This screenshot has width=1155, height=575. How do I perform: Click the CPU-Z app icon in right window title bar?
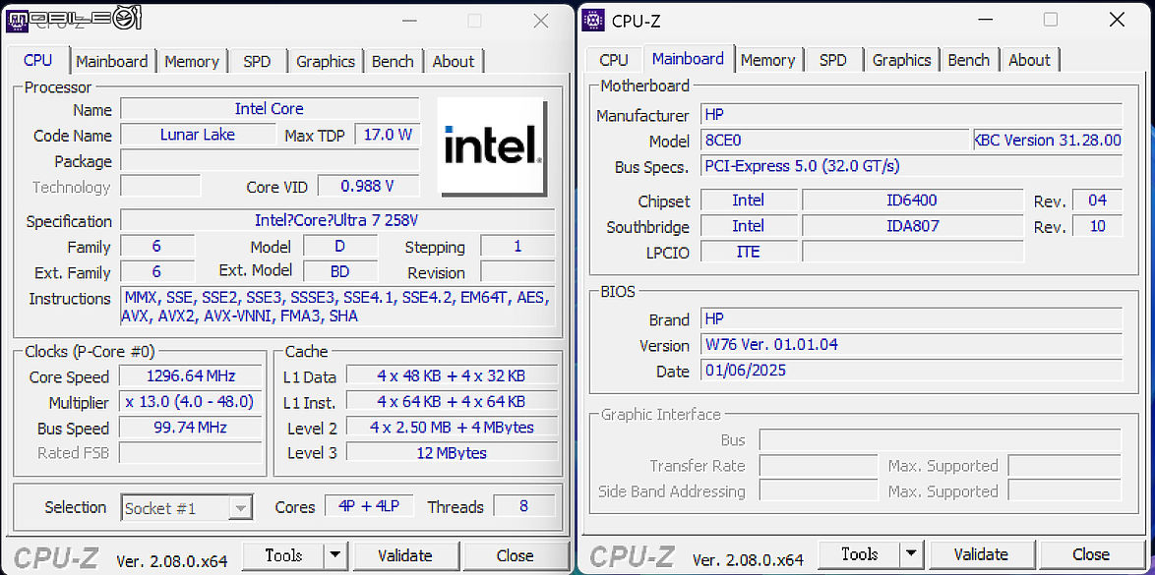pos(593,20)
